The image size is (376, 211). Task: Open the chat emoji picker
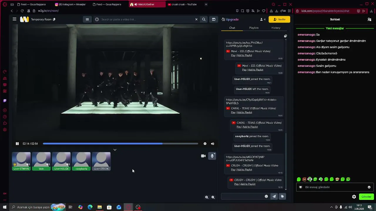(x=266, y=196)
